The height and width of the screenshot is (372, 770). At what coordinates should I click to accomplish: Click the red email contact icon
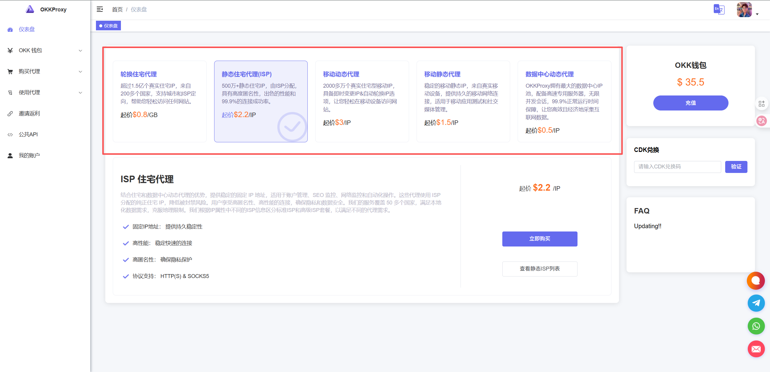pos(756,349)
